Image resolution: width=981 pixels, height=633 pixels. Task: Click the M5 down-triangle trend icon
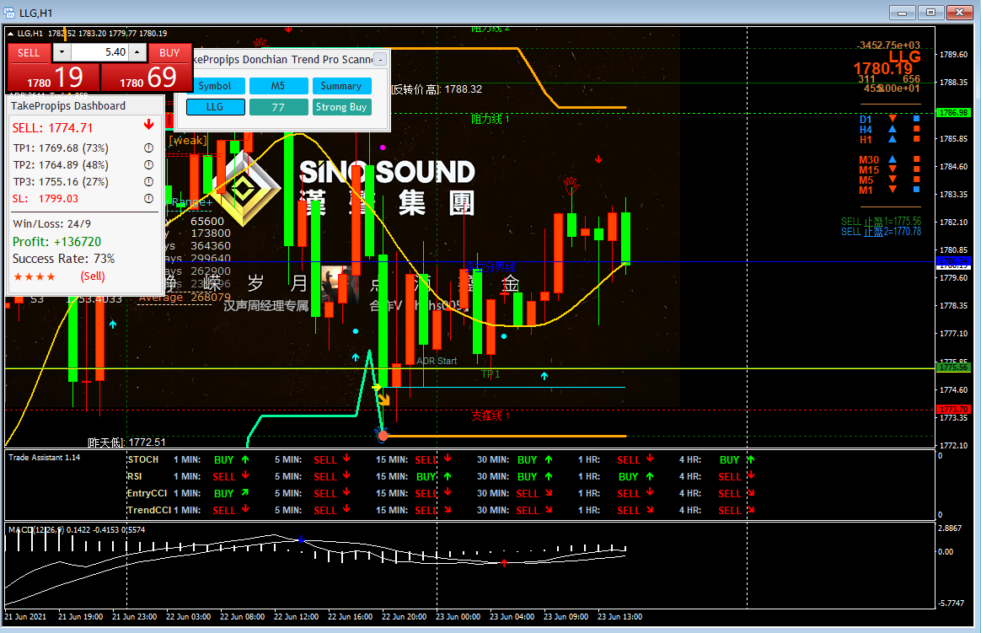893,179
